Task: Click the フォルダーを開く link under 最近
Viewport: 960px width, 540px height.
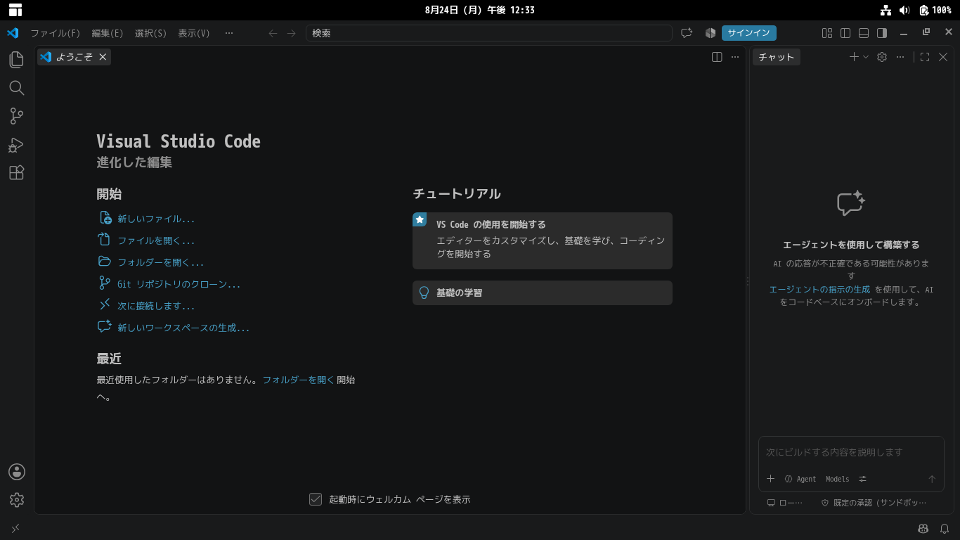Action: (x=299, y=380)
